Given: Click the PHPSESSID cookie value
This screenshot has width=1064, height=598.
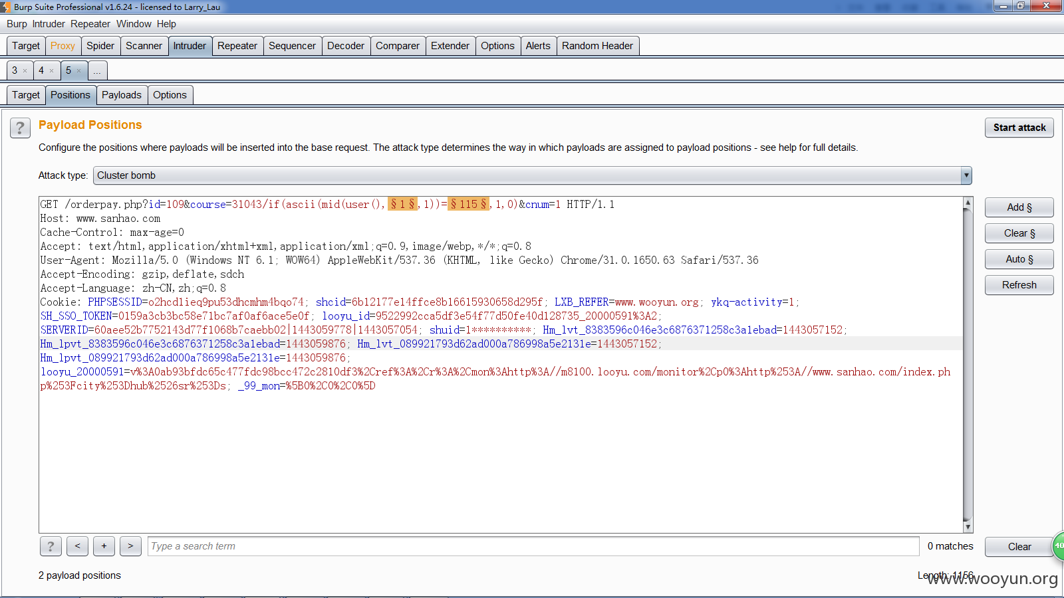Looking at the screenshot, I should pos(225,302).
